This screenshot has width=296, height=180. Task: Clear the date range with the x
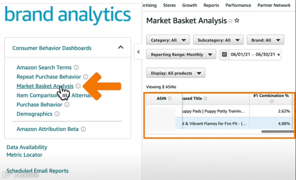tap(279, 55)
